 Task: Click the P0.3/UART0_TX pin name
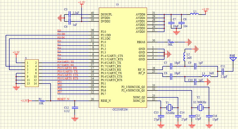point(111,73)
